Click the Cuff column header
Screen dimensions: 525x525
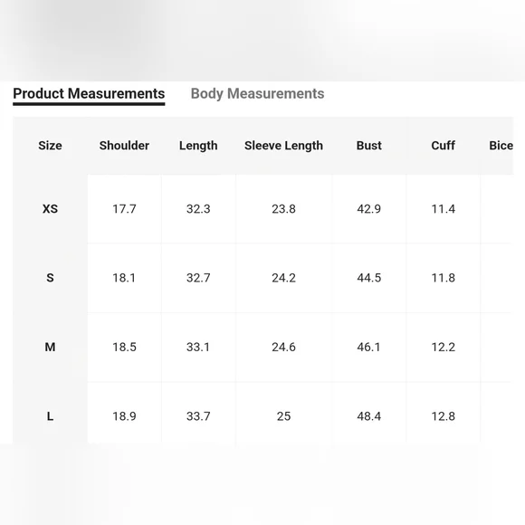[x=443, y=146]
